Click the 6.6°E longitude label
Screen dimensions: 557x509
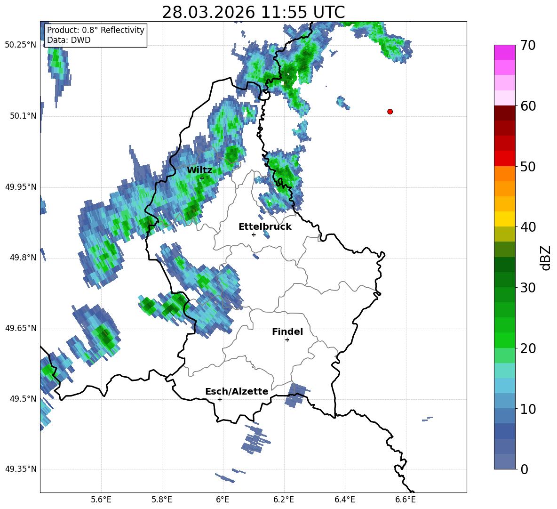pyautogui.click(x=406, y=500)
